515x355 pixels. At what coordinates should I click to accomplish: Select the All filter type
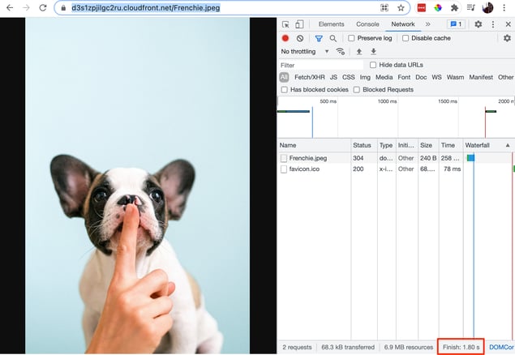click(284, 78)
